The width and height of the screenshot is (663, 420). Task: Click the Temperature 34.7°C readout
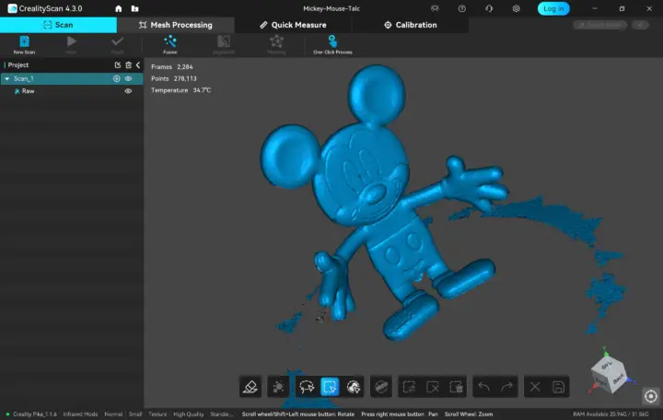(x=181, y=90)
